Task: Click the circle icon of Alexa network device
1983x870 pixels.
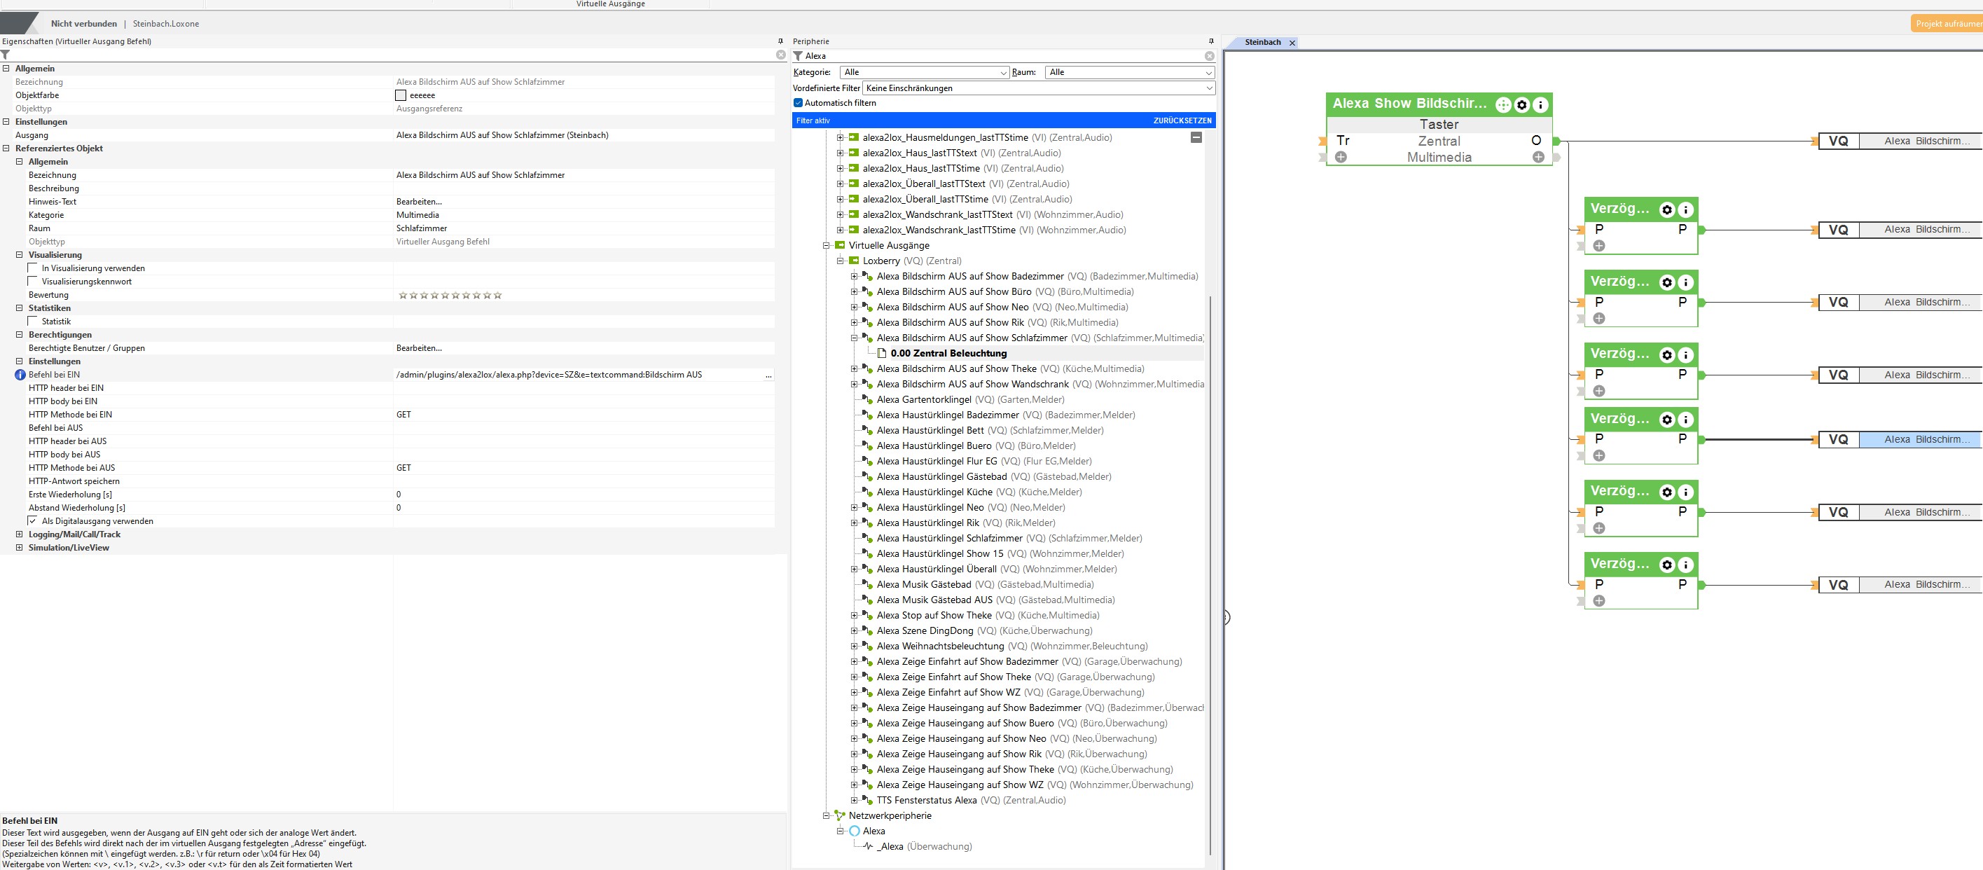Action: click(855, 831)
